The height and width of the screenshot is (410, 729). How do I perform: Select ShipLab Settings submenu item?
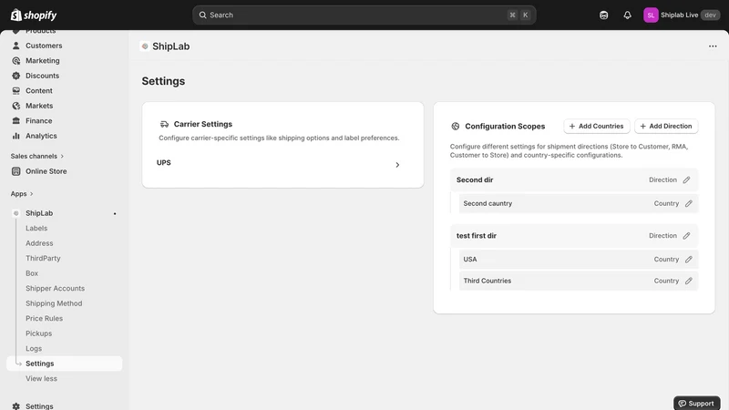64,364
